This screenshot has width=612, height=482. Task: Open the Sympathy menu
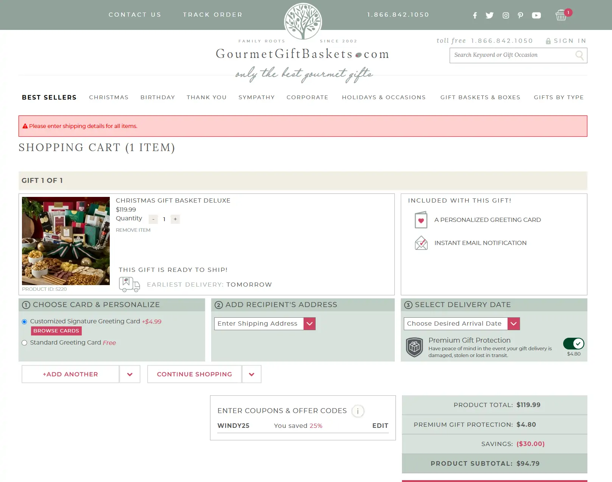coord(256,97)
